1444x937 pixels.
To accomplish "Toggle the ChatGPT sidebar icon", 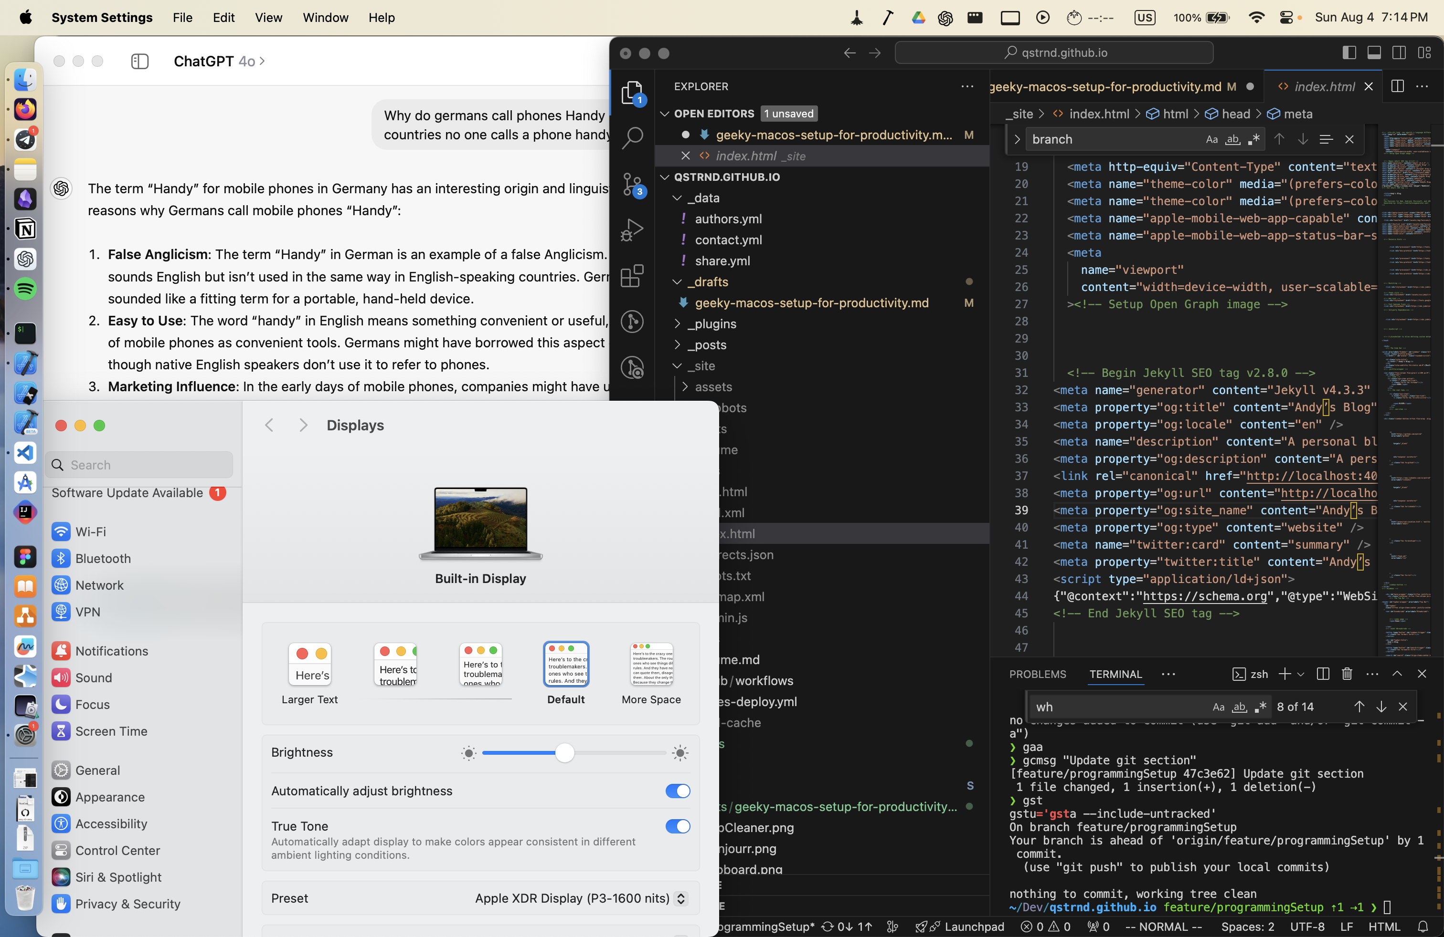I will coord(139,61).
